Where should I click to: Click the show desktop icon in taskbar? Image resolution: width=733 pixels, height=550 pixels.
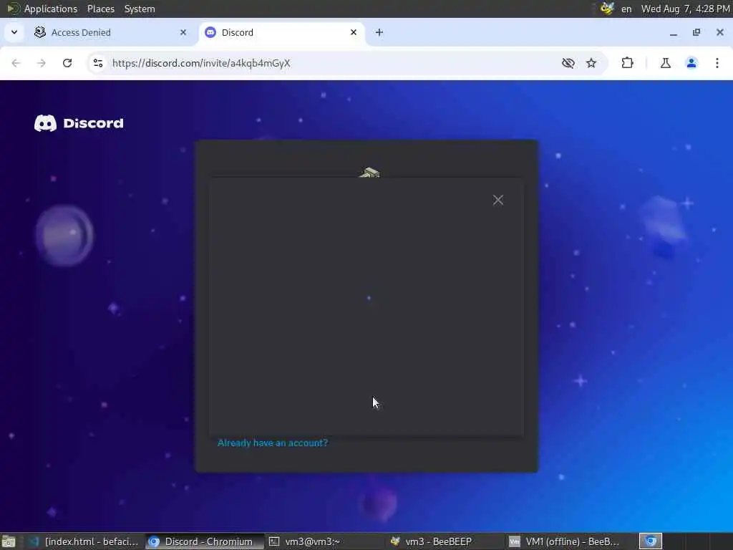click(9, 541)
